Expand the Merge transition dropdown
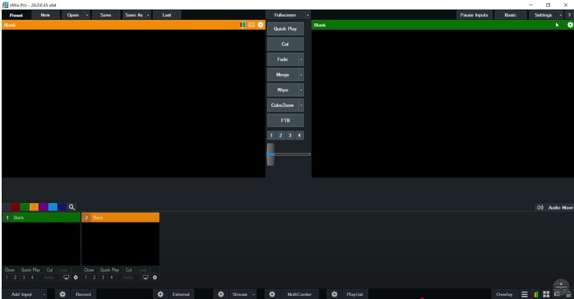Screen dimensions: 574x299 (x=301, y=75)
